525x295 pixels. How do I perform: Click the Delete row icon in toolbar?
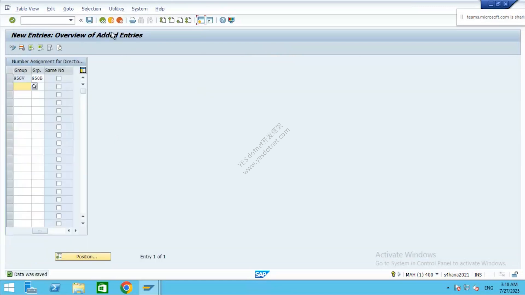(22, 48)
